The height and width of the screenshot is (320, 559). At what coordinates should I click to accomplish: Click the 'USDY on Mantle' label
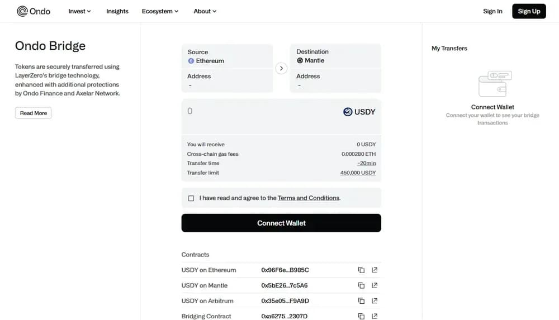[204, 285]
